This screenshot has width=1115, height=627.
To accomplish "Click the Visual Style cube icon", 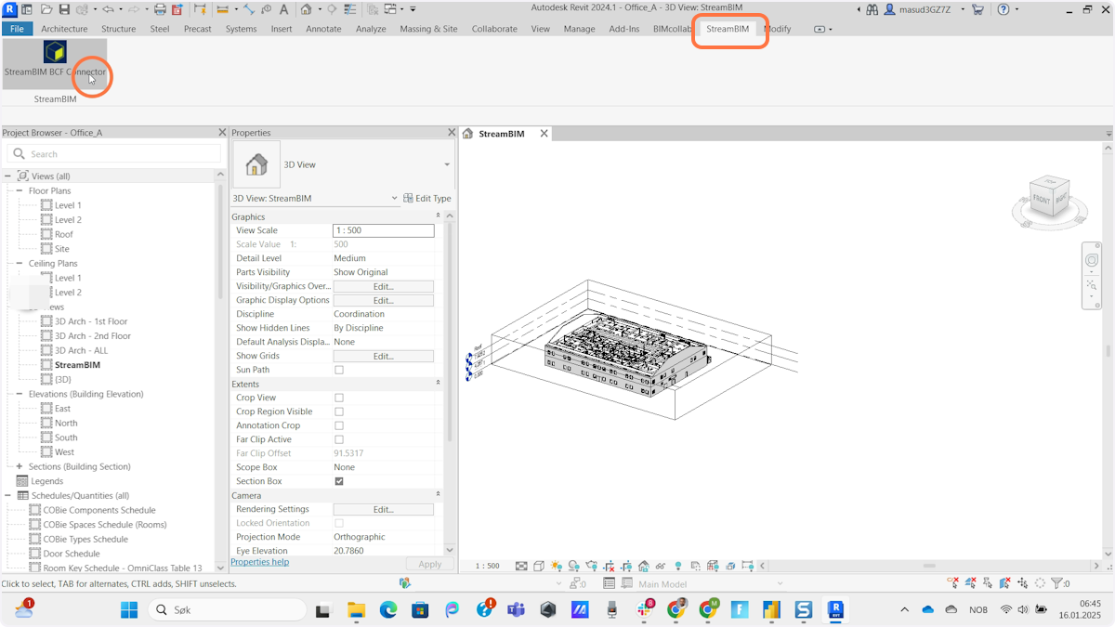I will tap(539, 566).
